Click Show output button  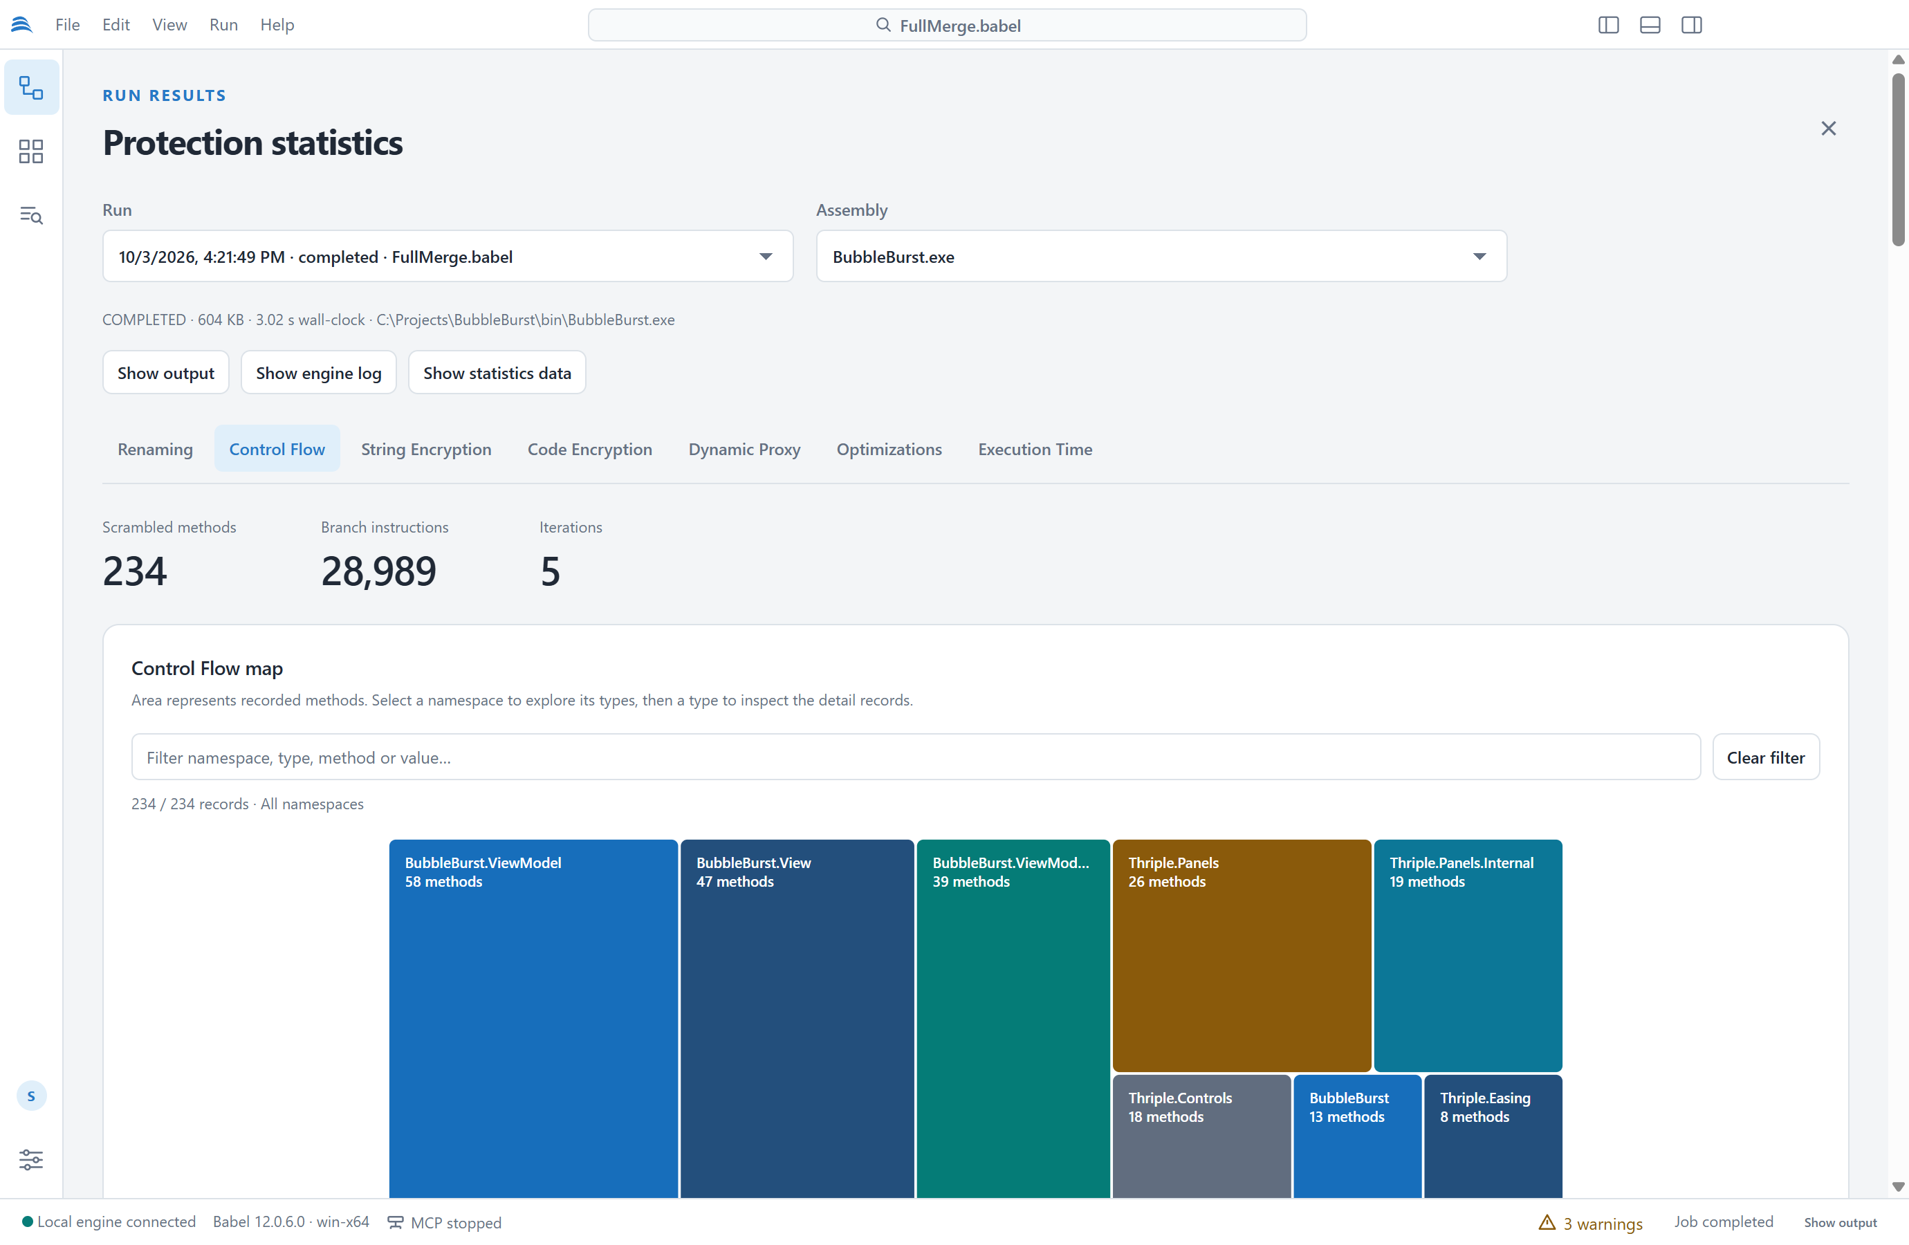click(166, 373)
